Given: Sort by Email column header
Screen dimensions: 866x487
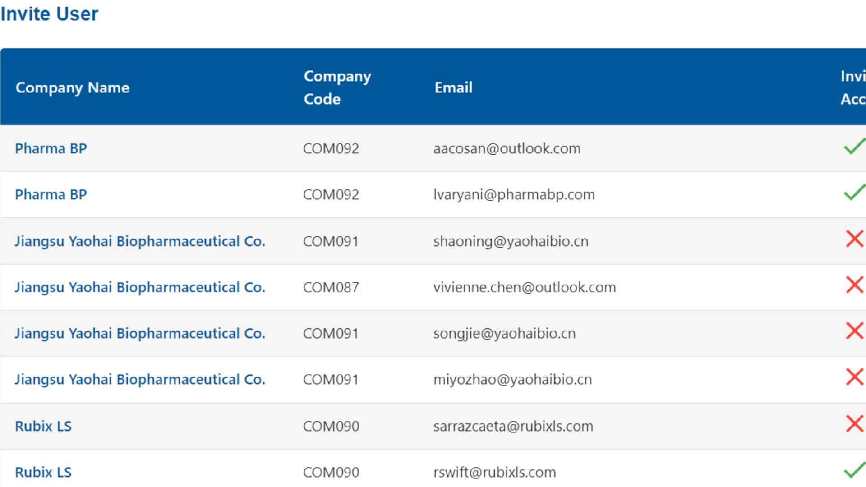Looking at the screenshot, I should click(x=453, y=87).
